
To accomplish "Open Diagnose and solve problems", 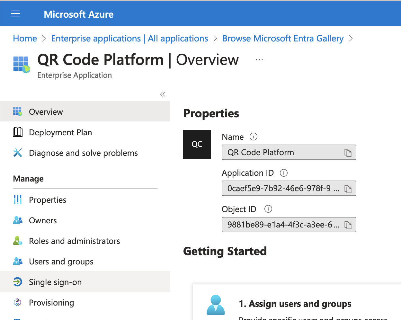I will (85, 153).
